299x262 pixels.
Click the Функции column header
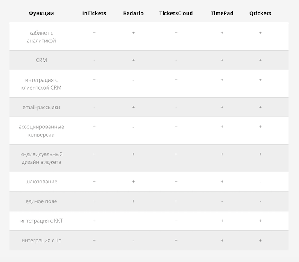click(x=41, y=13)
